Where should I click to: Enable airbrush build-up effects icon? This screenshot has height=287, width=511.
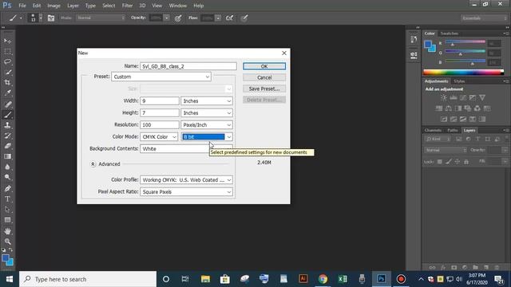point(229,18)
